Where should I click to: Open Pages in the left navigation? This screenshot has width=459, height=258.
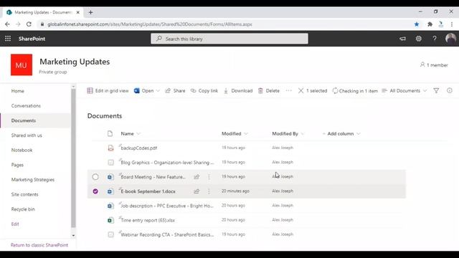(17, 165)
